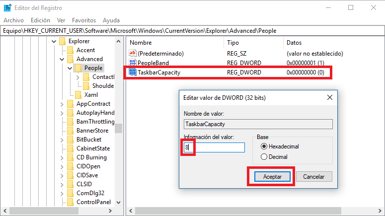Open the Archivo menu

coord(13,20)
